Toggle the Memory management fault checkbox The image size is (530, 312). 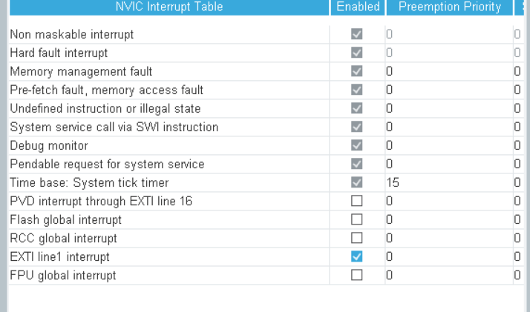click(x=356, y=71)
